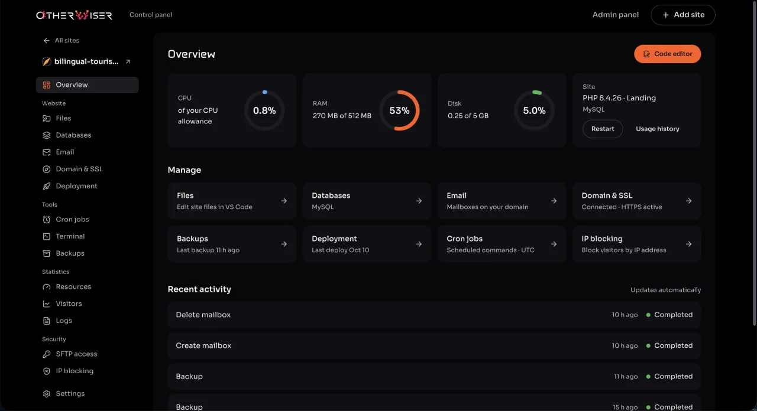Click the Resources gauge icon
The height and width of the screenshot is (411, 757).
pos(47,287)
